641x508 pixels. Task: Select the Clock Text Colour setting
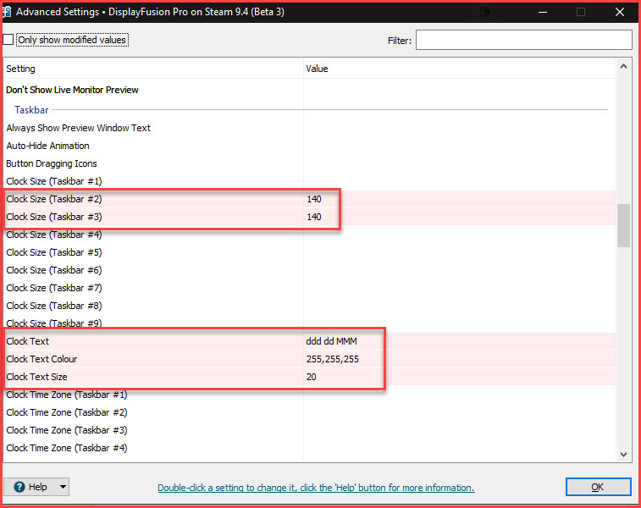tap(41, 359)
